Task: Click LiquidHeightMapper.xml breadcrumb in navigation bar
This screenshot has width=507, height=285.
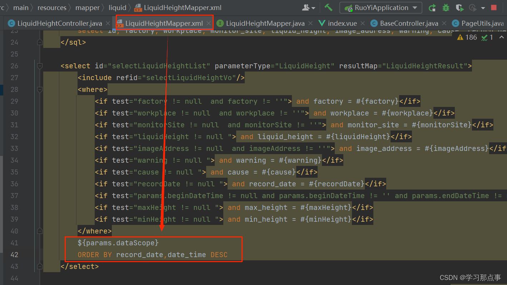Action: [x=178, y=8]
